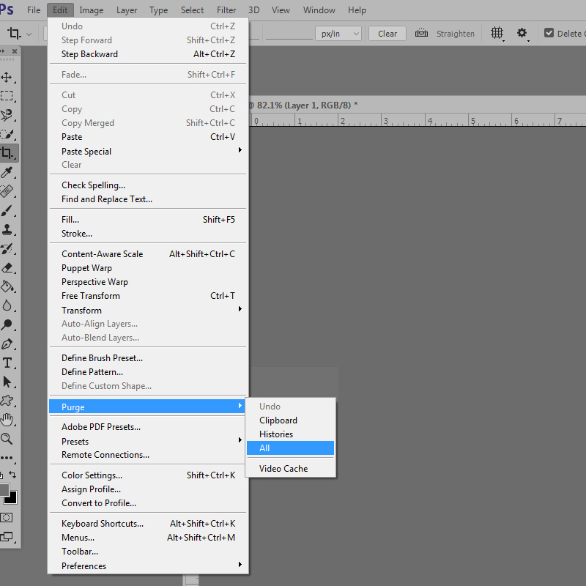
Task: Select the Eyedropper tool
Action: (7, 172)
